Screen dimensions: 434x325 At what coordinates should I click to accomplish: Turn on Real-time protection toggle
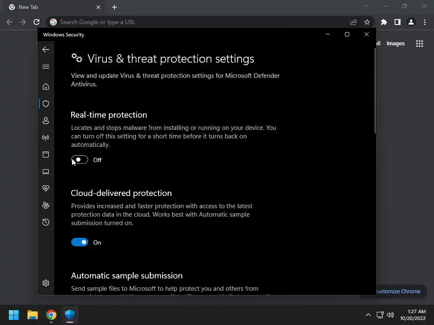(x=80, y=160)
